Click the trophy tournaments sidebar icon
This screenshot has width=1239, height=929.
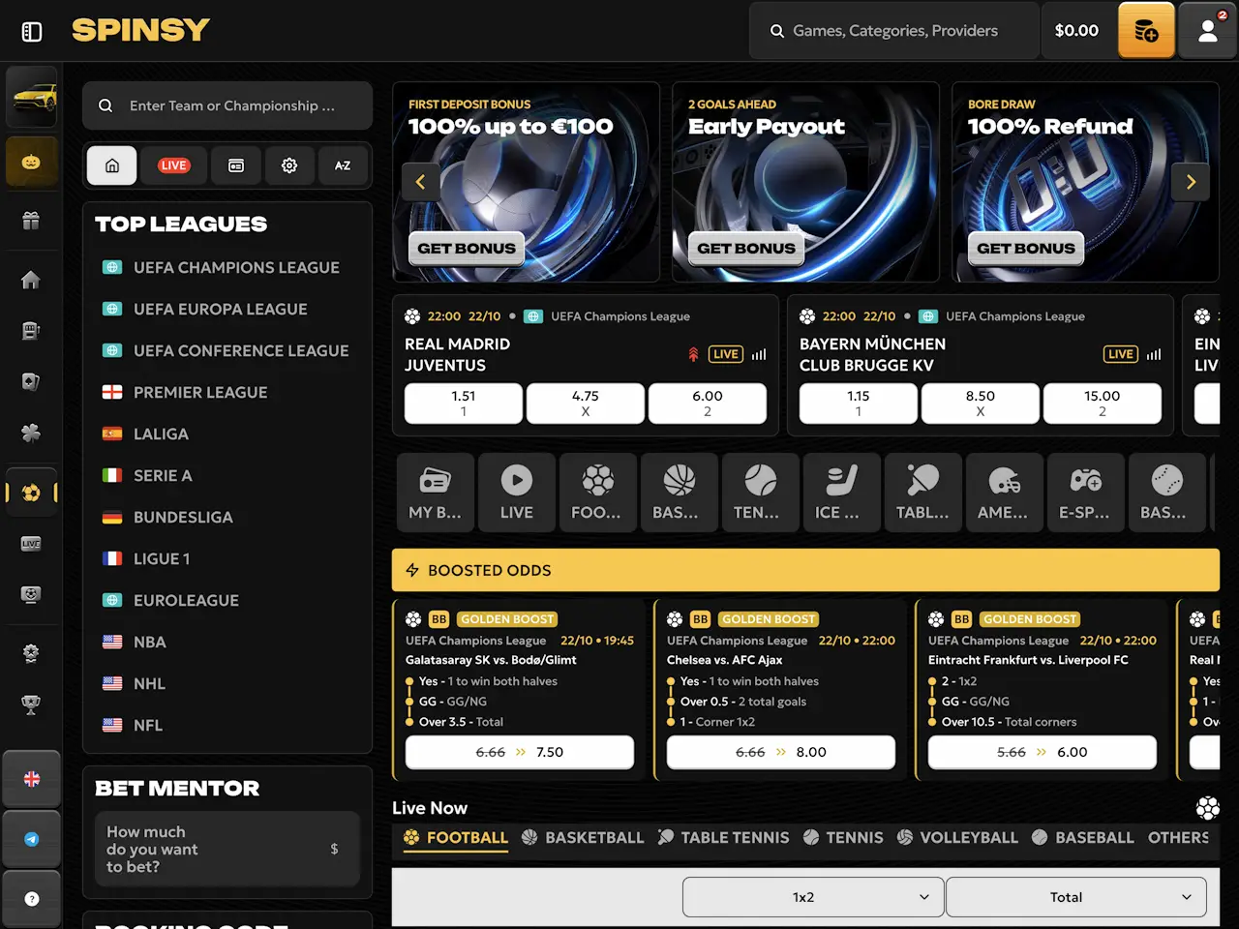[x=31, y=705]
